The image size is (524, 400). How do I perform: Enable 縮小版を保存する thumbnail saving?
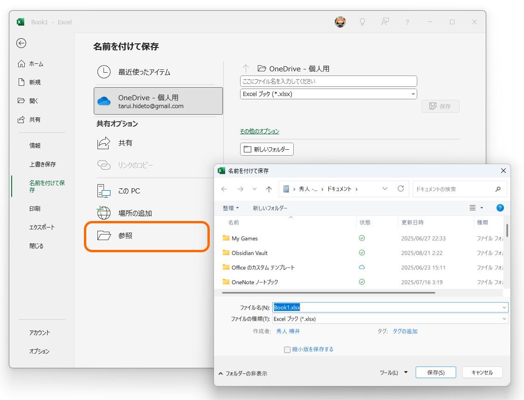pyautogui.click(x=287, y=349)
